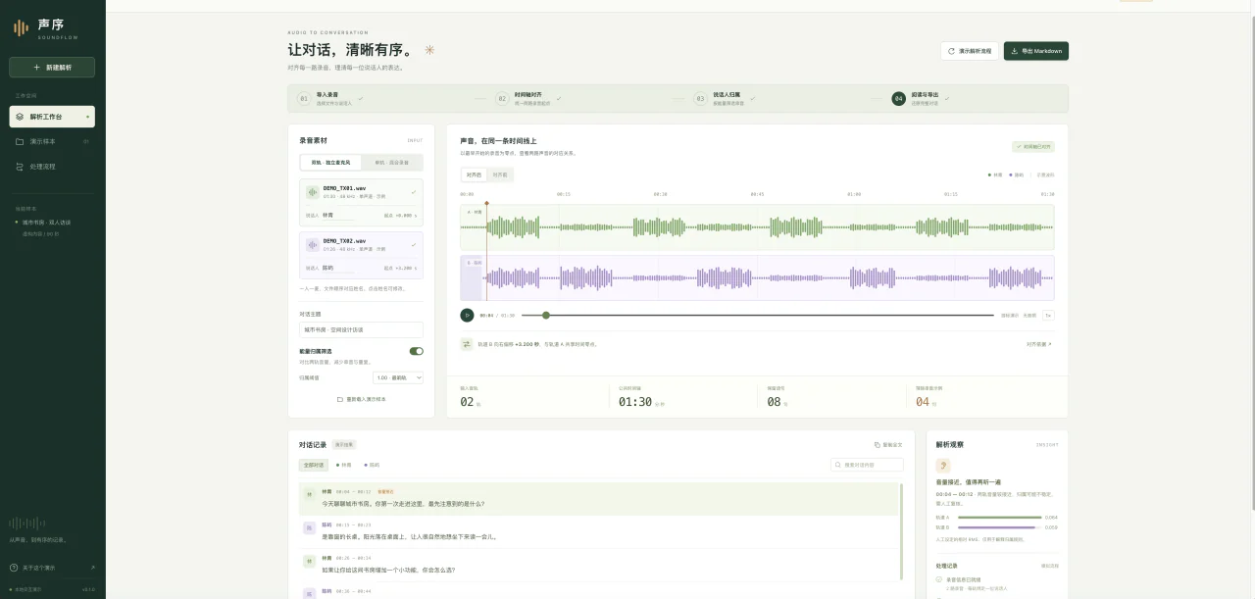Open 关于这个演示 link in sidebar footer

point(52,568)
